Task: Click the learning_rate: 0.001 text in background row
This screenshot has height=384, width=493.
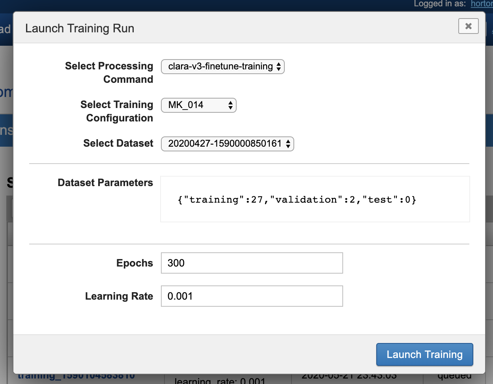Action: point(220,380)
